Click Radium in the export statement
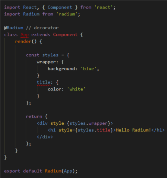This screenshot has height=178, width=167. (x=53, y=171)
